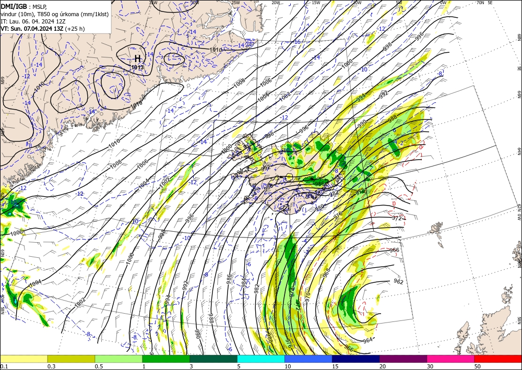Select the pink 30–50 legend swatch

[451, 359]
